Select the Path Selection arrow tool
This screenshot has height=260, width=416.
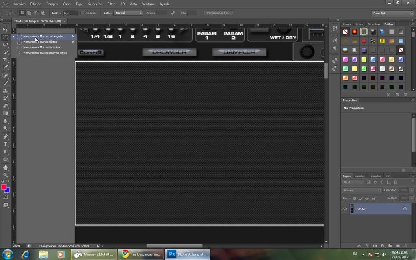pyautogui.click(x=5, y=152)
